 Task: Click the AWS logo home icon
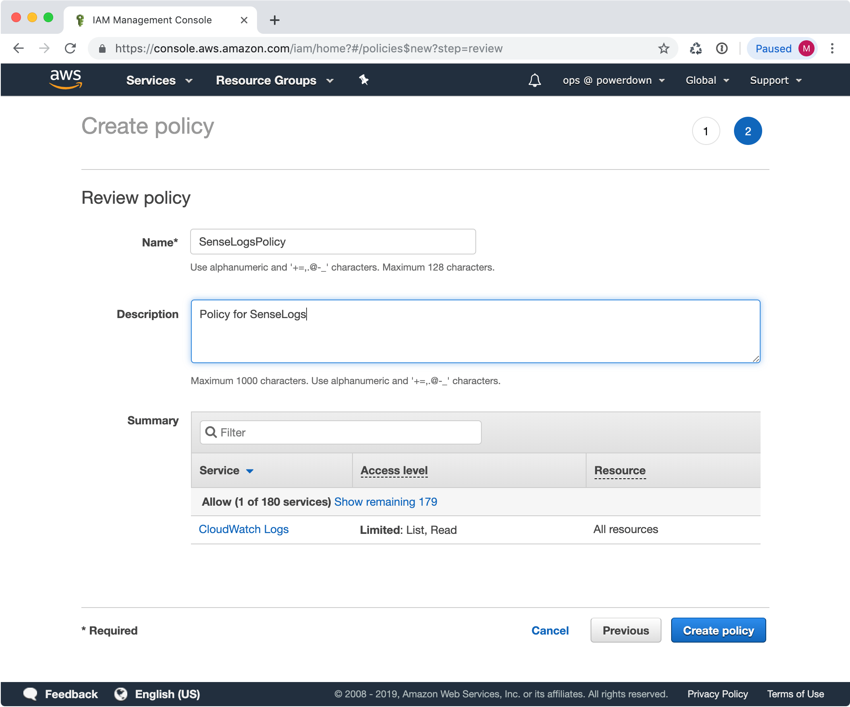[66, 79]
